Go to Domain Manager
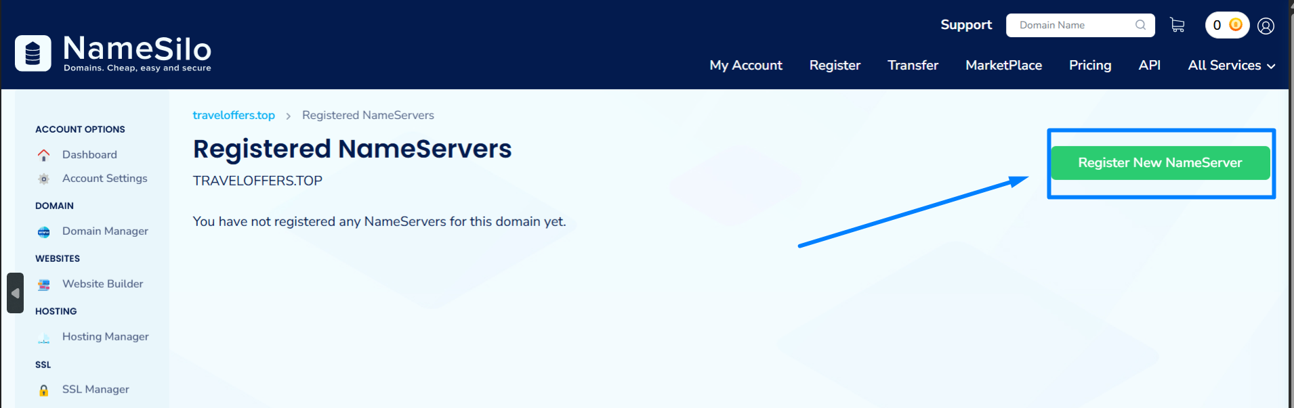 (x=105, y=231)
